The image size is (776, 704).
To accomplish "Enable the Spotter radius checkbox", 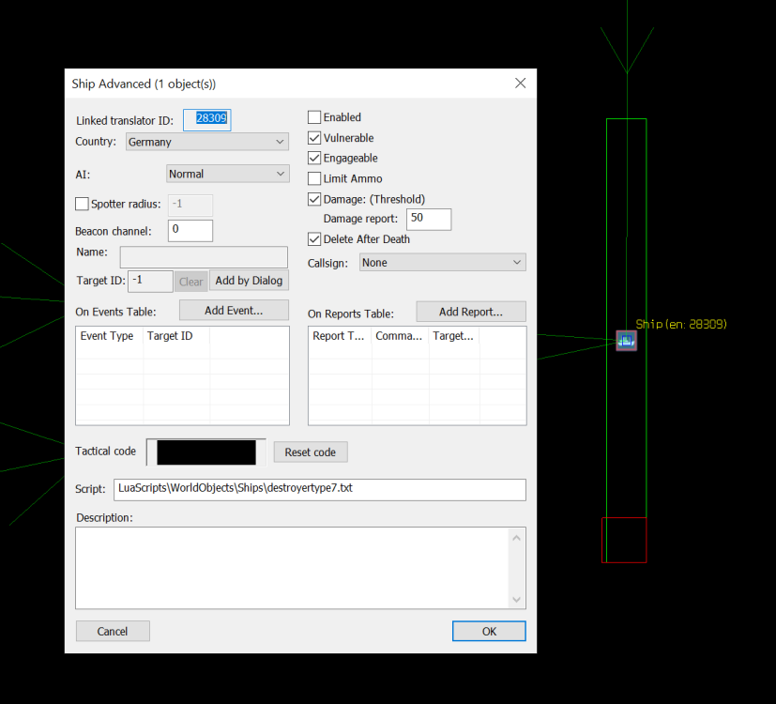I will pos(82,204).
